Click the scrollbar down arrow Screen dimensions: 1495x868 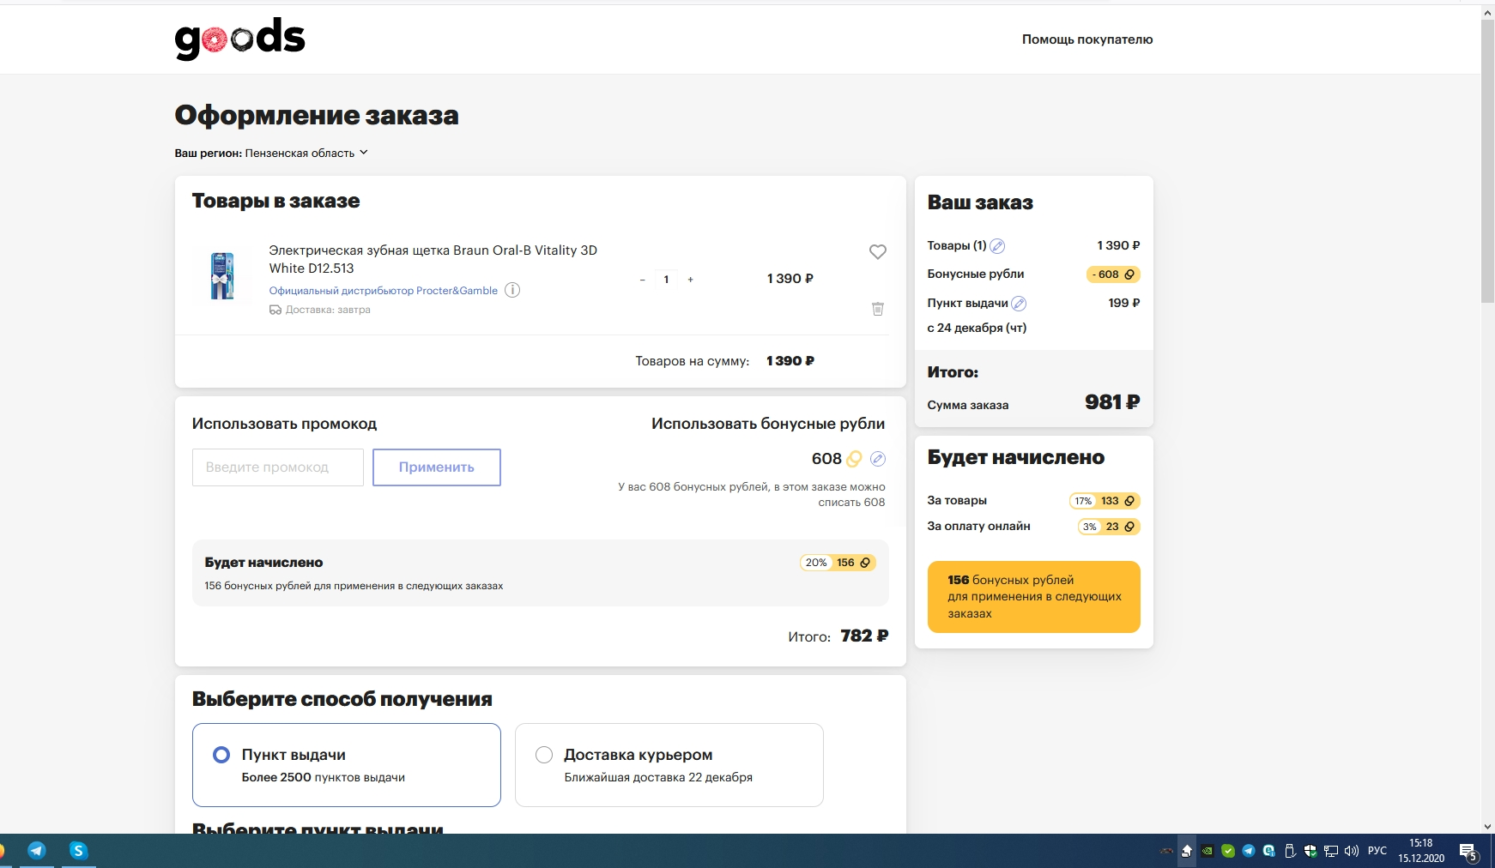1487,827
